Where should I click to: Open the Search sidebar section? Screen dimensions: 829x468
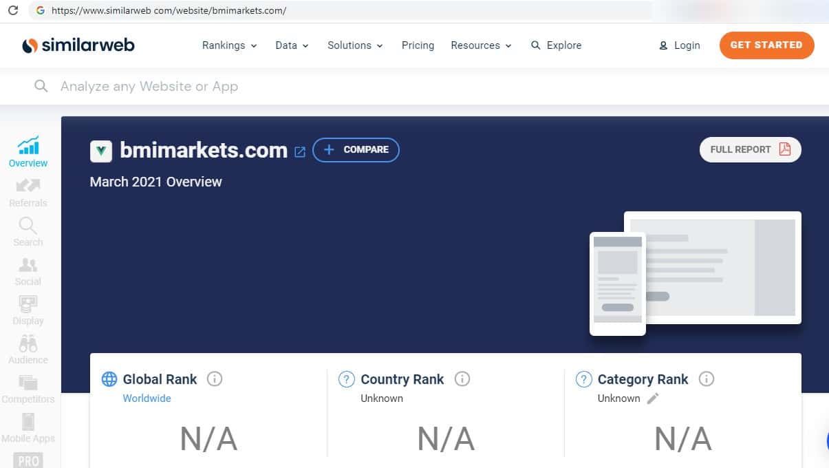point(28,232)
